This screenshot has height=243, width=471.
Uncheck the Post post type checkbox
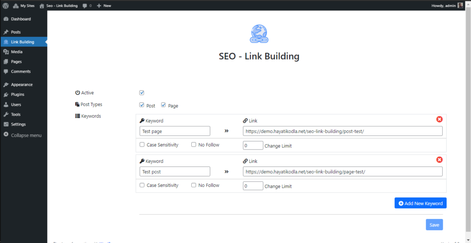point(142,105)
